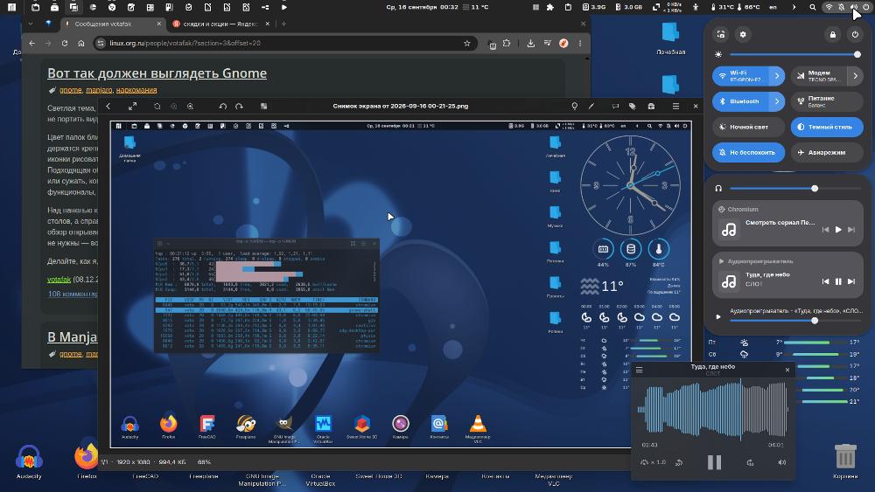875x492 pixels.
Task: Switch to the скидки и акции Яндекс tab
Action: point(221,24)
